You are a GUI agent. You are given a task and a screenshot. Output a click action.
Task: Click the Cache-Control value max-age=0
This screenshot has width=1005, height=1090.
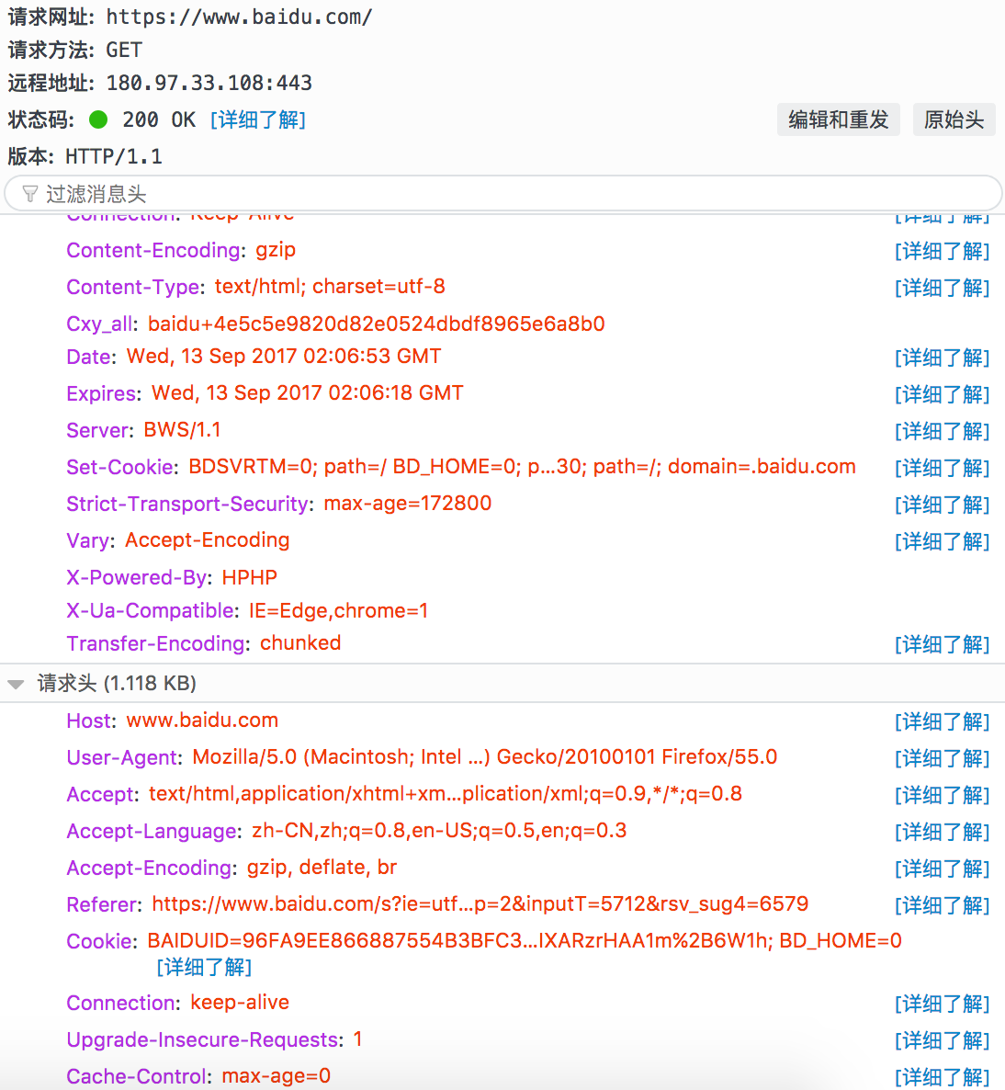coord(276,1076)
